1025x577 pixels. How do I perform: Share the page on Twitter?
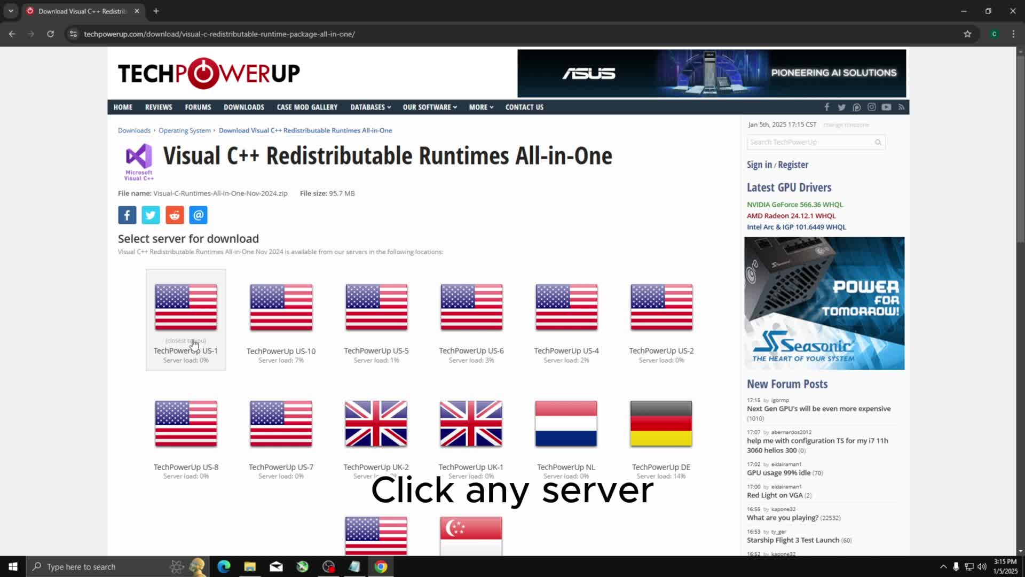click(151, 215)
